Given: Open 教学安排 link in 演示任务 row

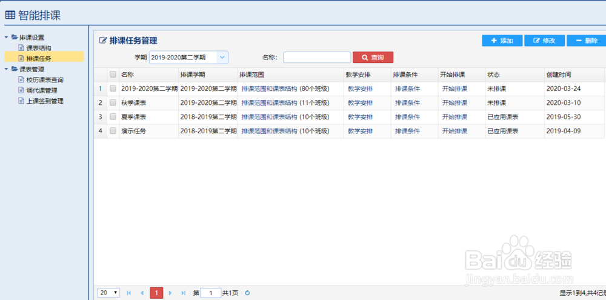Looking at the screenshot, I should (x=360, y=131).
